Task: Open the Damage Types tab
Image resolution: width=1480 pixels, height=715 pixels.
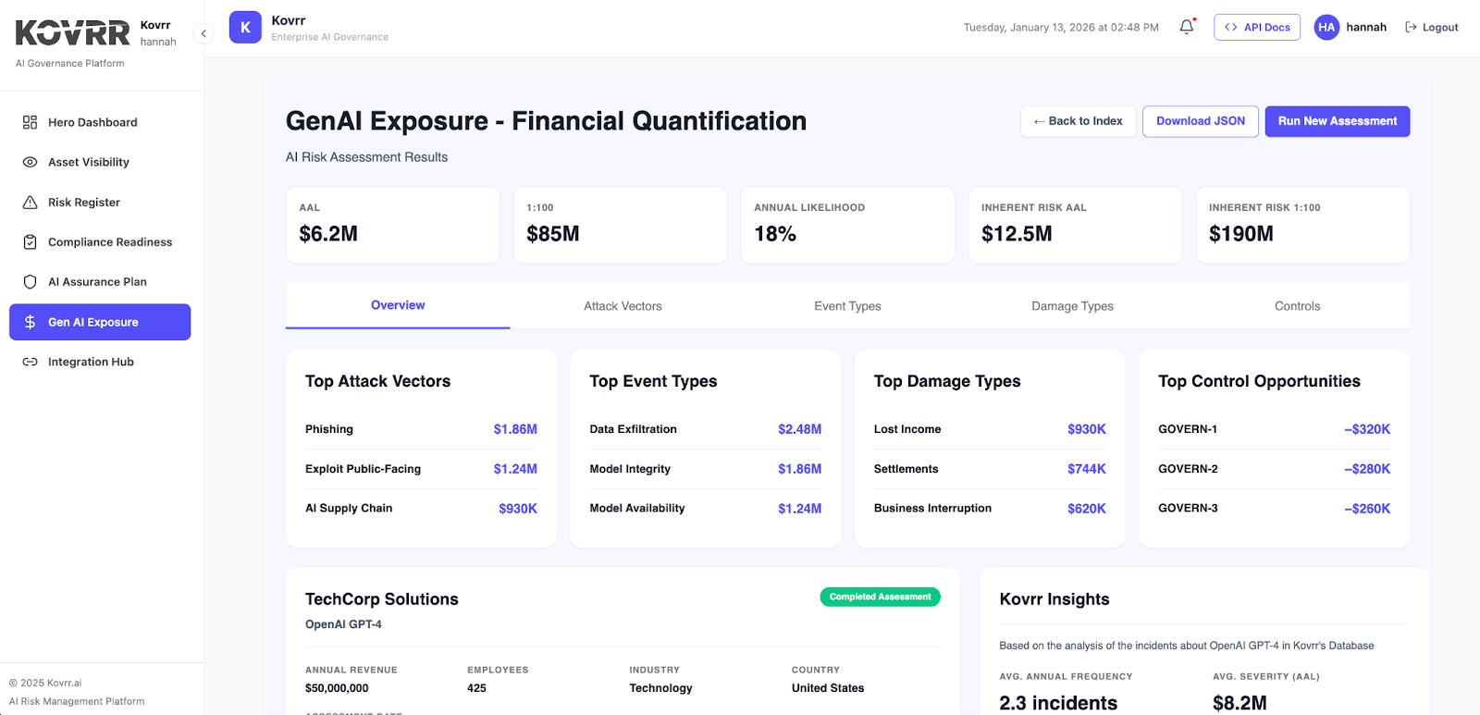Action: coord(1072,306)
